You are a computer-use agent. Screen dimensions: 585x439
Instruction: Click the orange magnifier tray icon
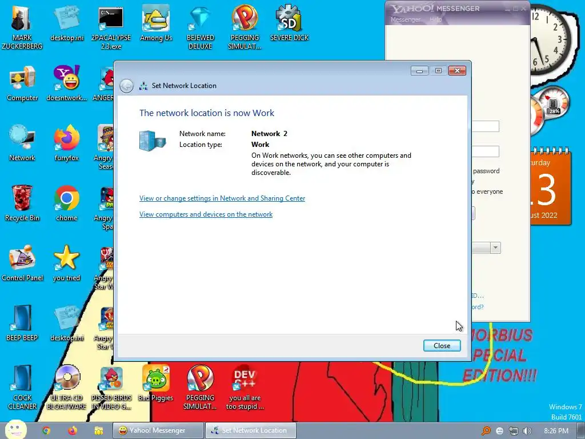(486, 431)
